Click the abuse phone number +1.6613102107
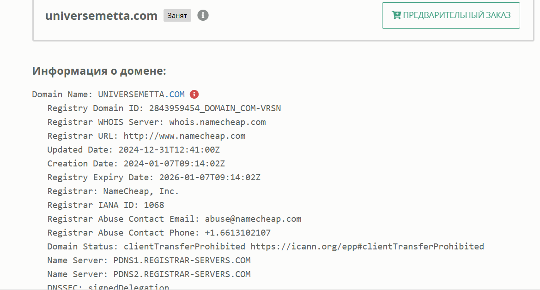The image size is (540, 290). pos(237,233)
